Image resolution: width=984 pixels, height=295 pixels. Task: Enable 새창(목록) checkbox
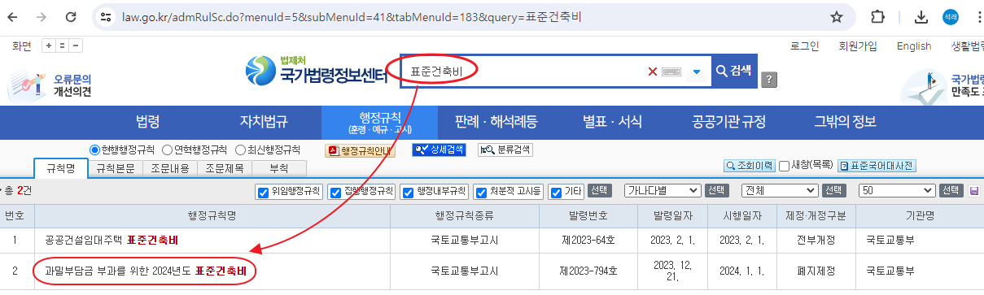click(x=784, y=166)
